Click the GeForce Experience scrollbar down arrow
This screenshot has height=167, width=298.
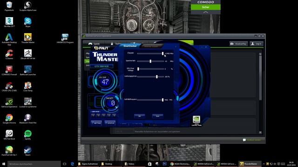point(260,132)
